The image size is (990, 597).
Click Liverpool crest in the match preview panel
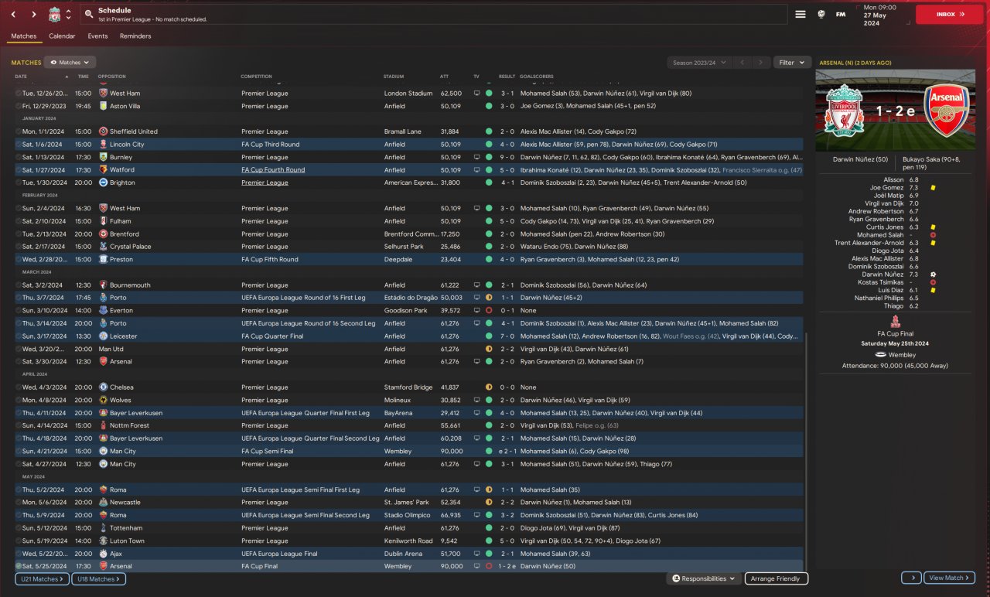pos(845,111)
